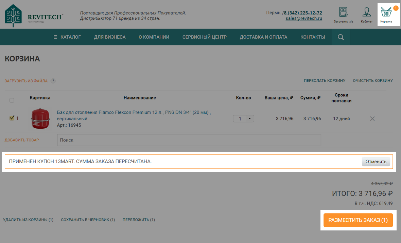This screenshot has width=401, height=243.
Task: Click ЗАГРУЗИТЬ ИЗ ФАЙЛА link
Action: point(26,81)
